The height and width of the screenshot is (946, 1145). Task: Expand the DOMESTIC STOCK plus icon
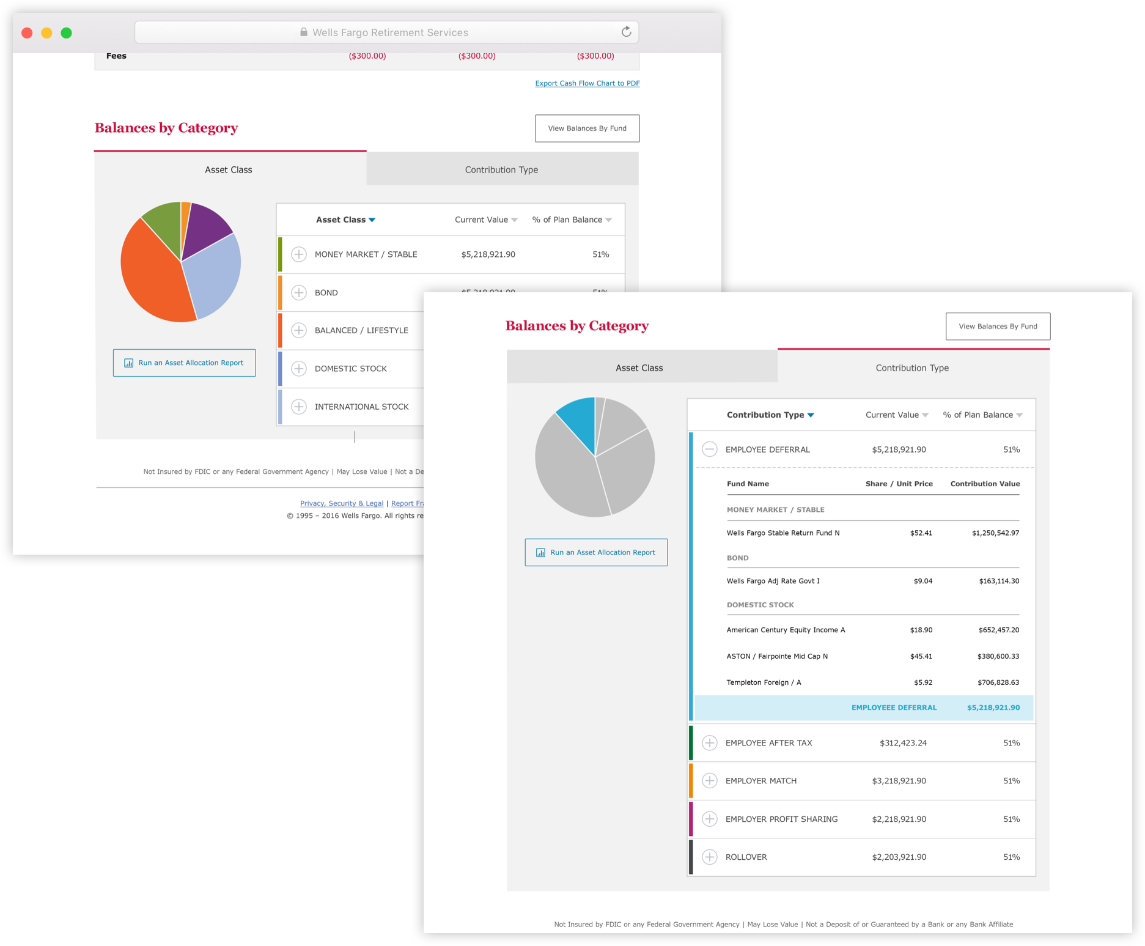(298, 369)
